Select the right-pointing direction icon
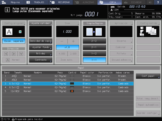 (13, 54)
